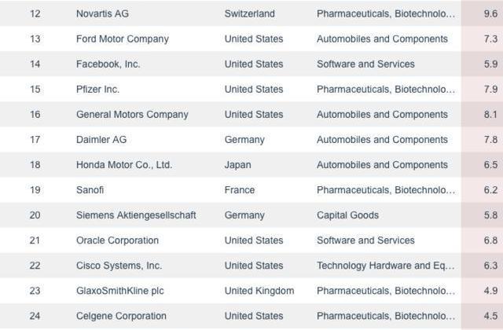503x330 pixels.
Task: Select the Novartis AG company name
Action: (102, 14)
